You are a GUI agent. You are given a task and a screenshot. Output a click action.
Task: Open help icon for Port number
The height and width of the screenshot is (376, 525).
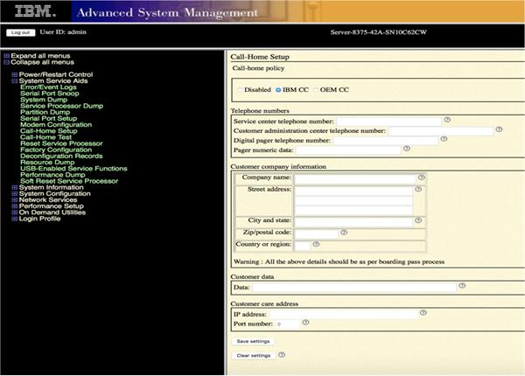tap(305, 322)
